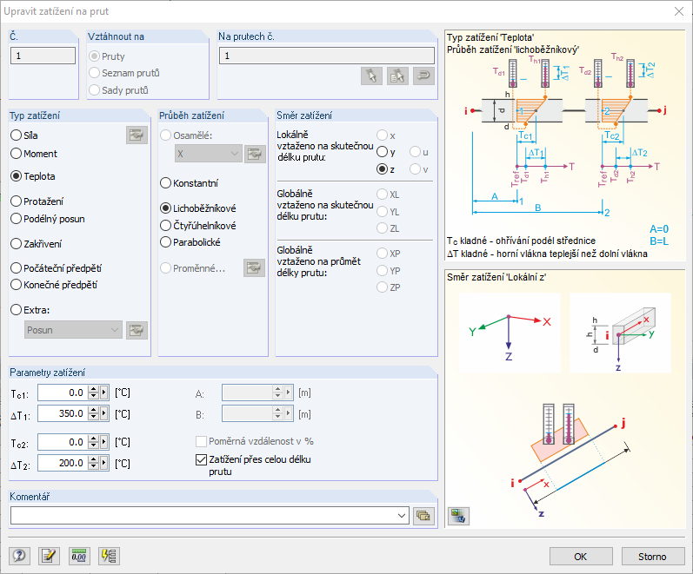Click the Tc1 spinner arrows

(93, 393)
